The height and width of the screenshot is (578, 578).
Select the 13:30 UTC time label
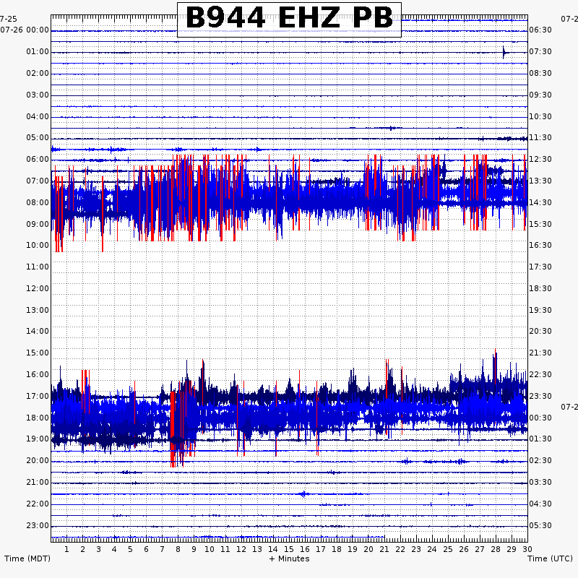click(540, 181)
